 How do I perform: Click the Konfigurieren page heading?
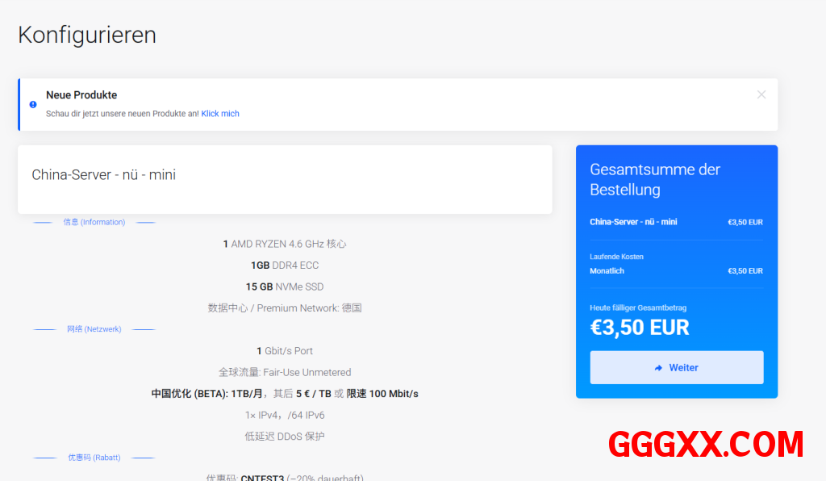tap(87, 35)
